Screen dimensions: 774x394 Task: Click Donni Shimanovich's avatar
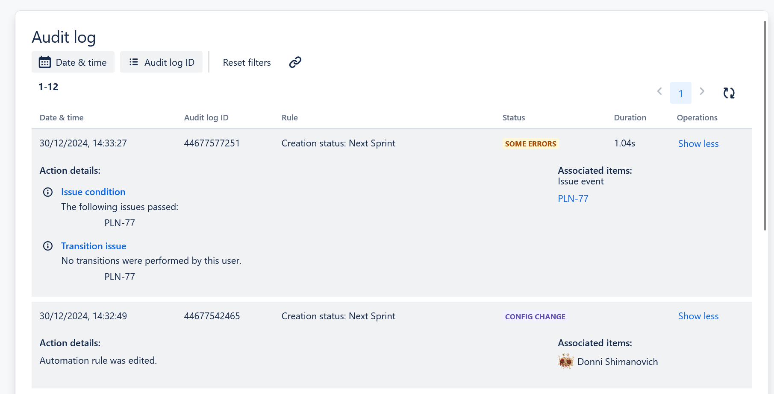pos(566,362)
